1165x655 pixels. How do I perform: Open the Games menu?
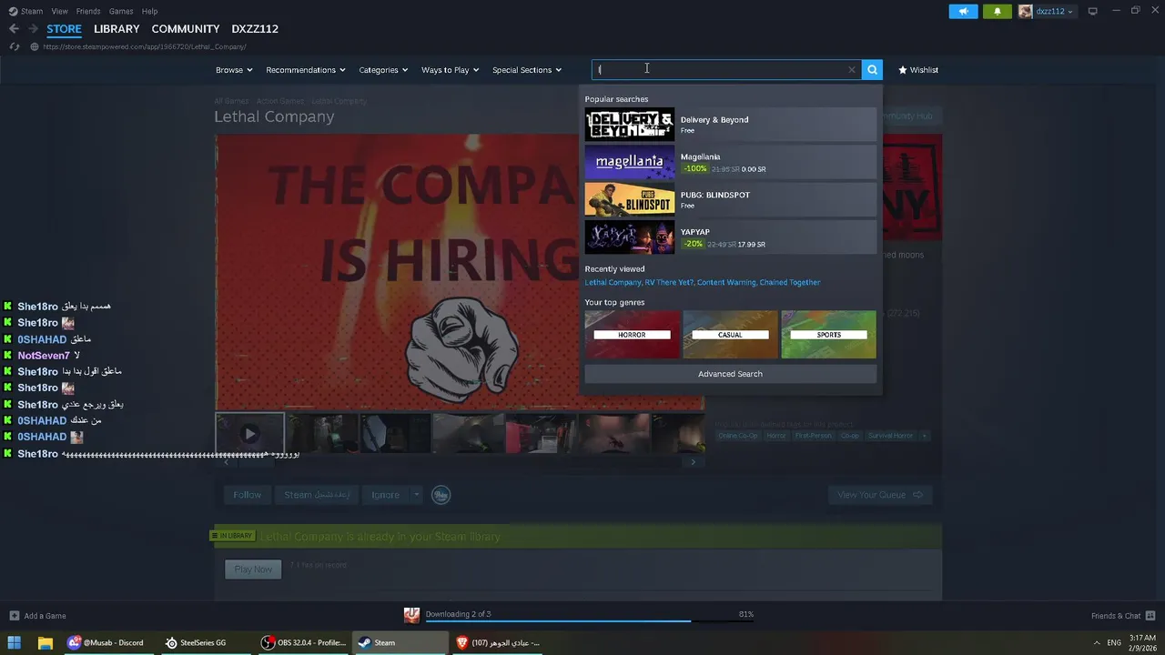(x=121, y=11)
